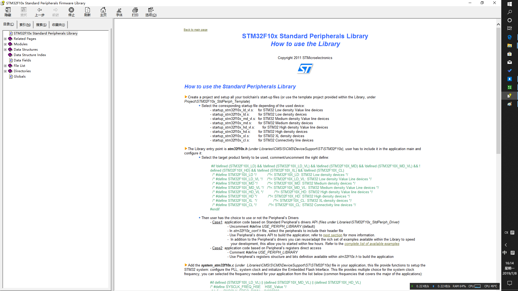Click 'How to use the Standard Peripherals Library' heading
Screen dimensions: 518x291
click(240, 87)
